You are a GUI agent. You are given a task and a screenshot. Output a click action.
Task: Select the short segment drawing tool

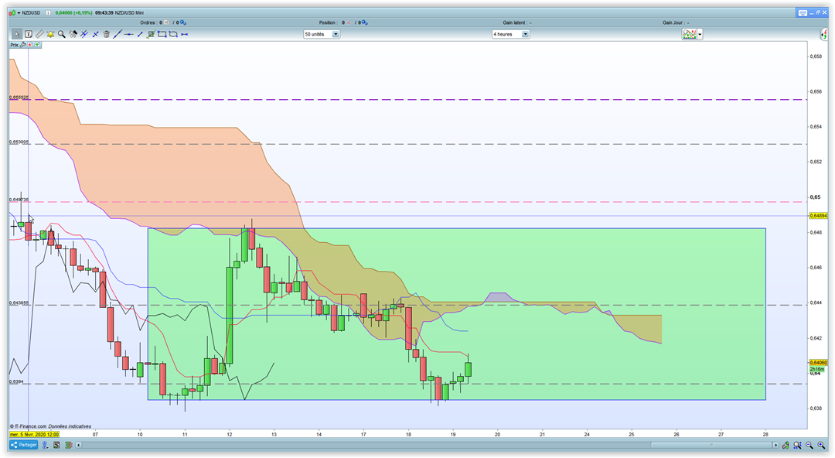140,34
